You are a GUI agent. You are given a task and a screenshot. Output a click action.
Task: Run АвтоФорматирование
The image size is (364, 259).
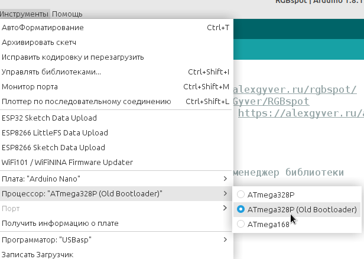[x=116, y=28]
